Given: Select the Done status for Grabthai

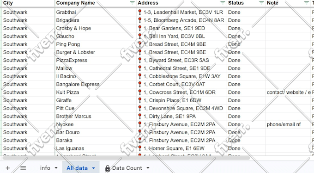Looking at the screenshot, I should click(246, 12).
